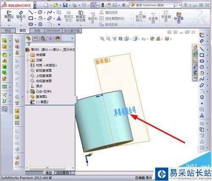Toggle highlighted button at left toolbar bottom

coord(5,109)
